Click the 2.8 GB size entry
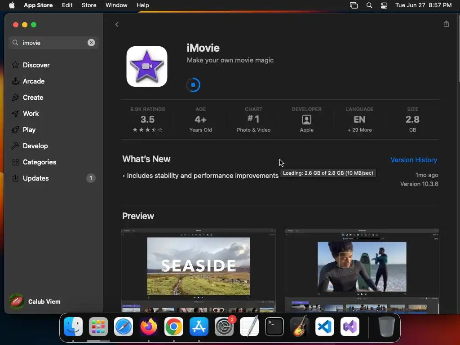The image size is (460, 345). 412,120
